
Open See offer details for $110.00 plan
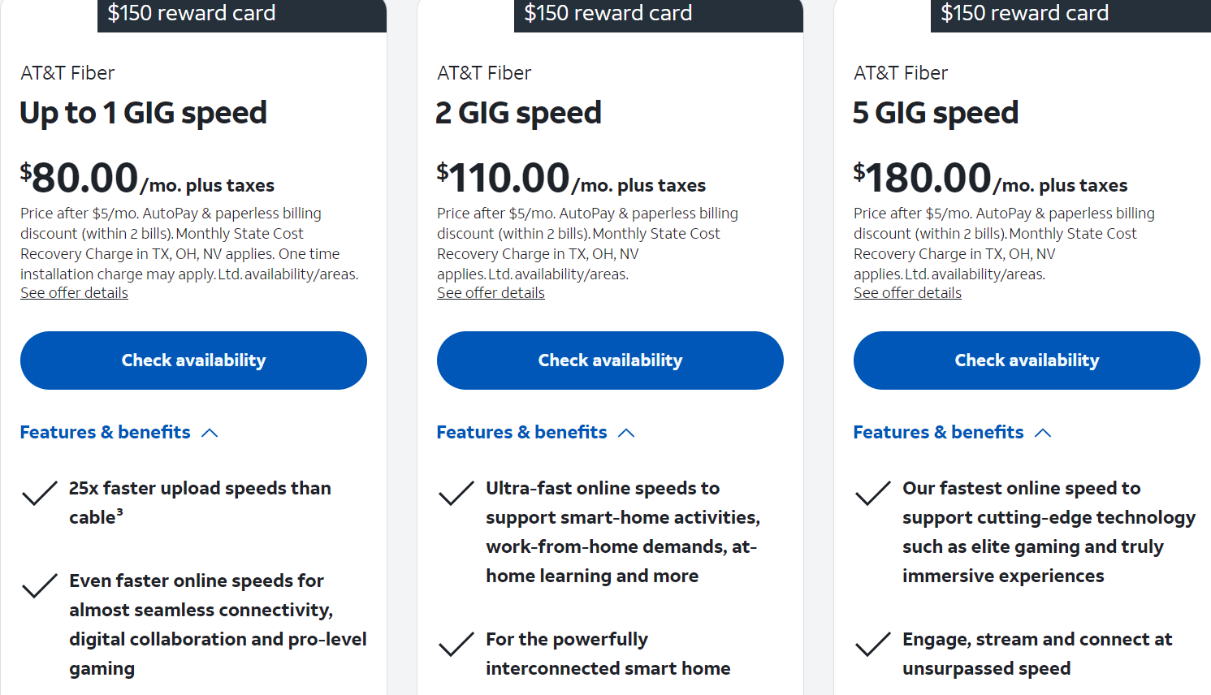point(491,293)
